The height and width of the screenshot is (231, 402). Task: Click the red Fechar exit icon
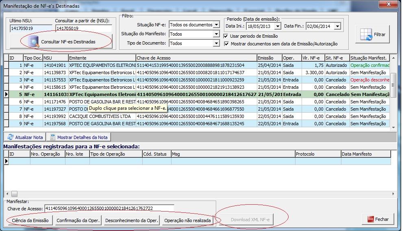pos(370,219)
